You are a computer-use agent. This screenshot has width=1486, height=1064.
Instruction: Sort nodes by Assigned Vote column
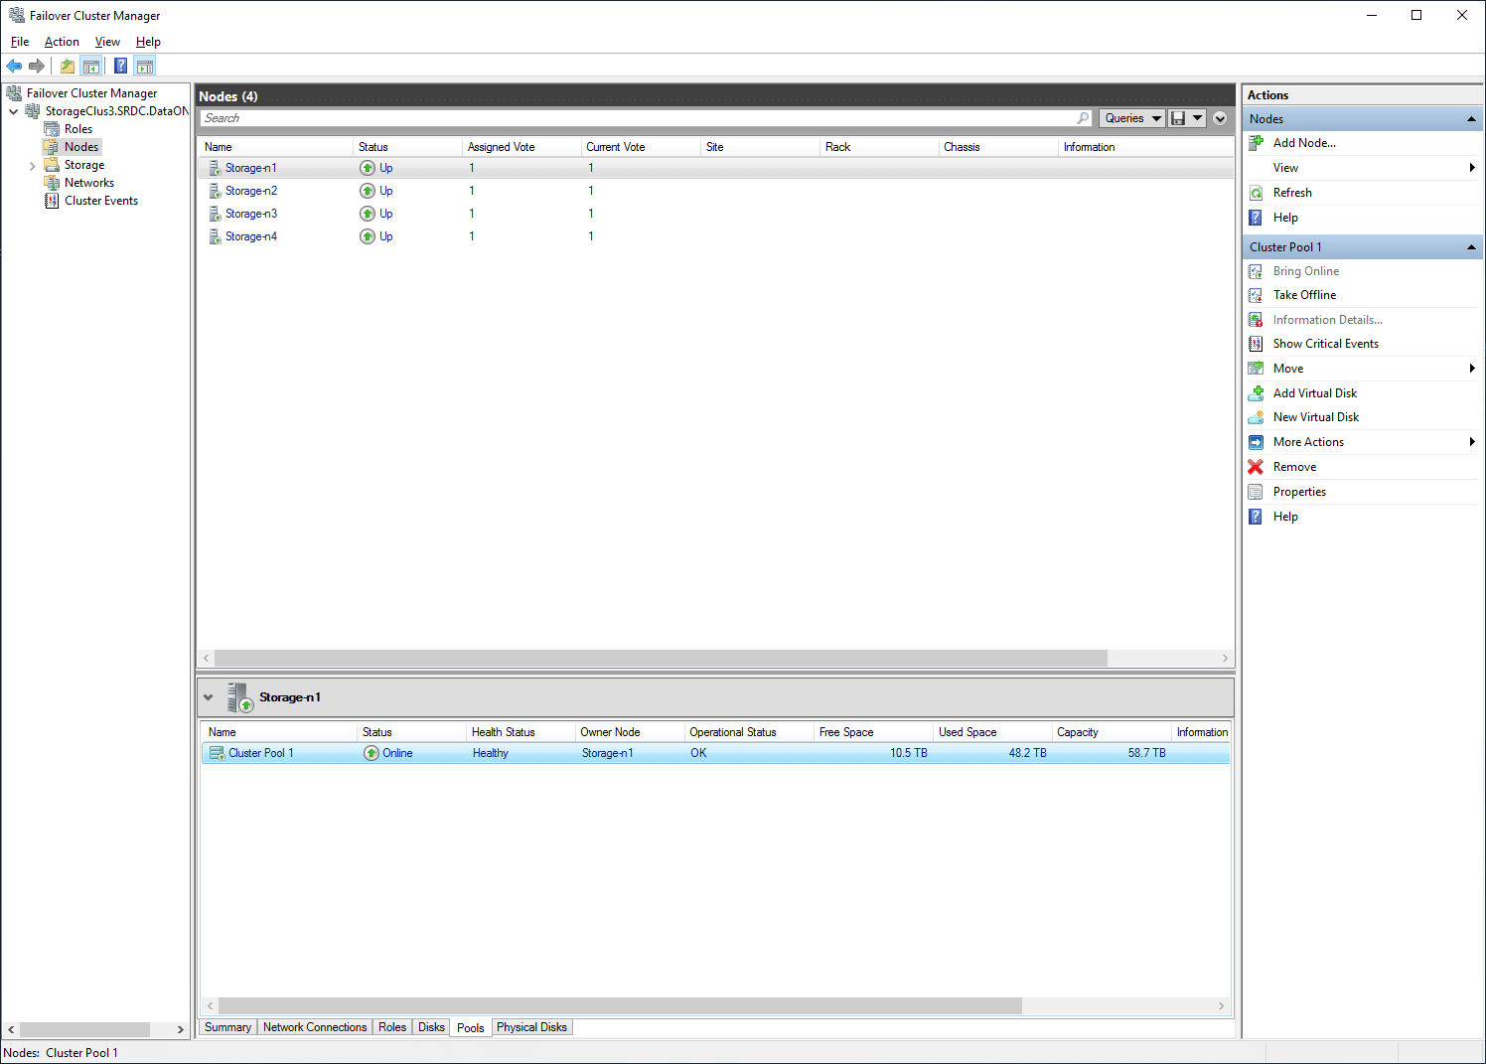521,147
